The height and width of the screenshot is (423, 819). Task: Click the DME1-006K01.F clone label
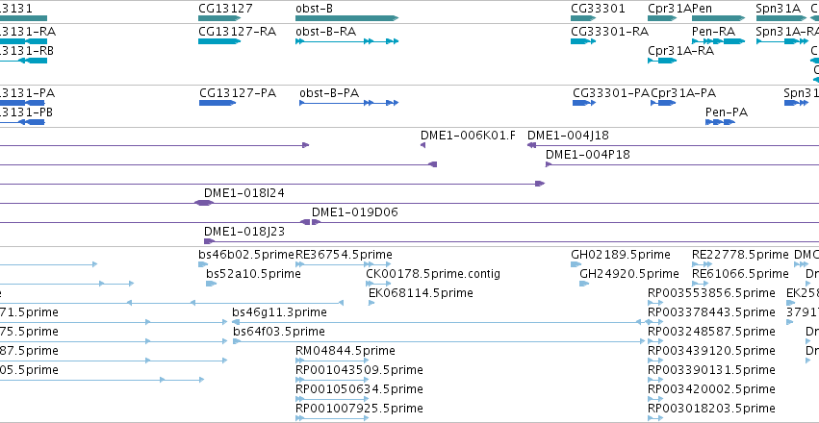click(468, 136)
